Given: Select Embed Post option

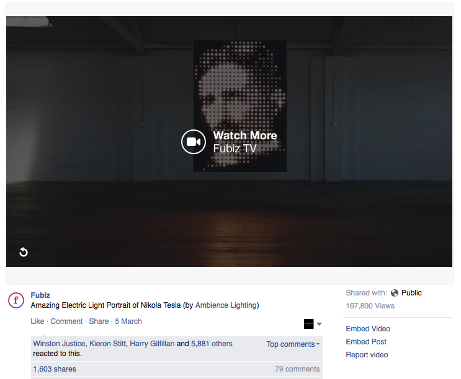Looking at the screenshot, I should click(x=366, y=342).
